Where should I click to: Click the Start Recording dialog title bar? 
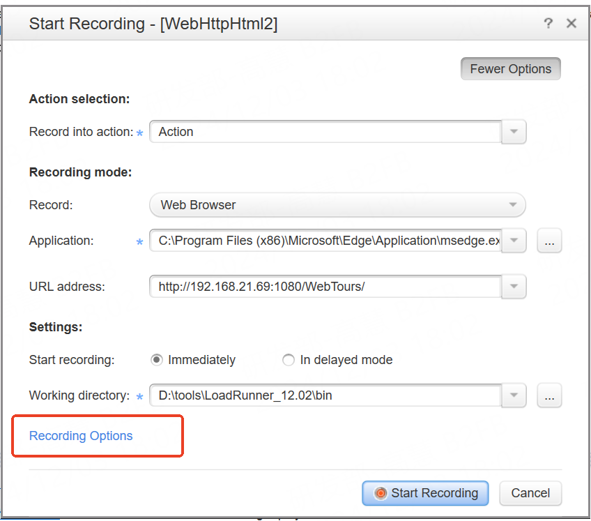279,24
